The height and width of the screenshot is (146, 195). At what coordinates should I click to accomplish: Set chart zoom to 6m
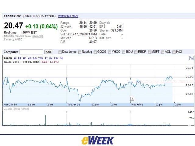[35, 58]
